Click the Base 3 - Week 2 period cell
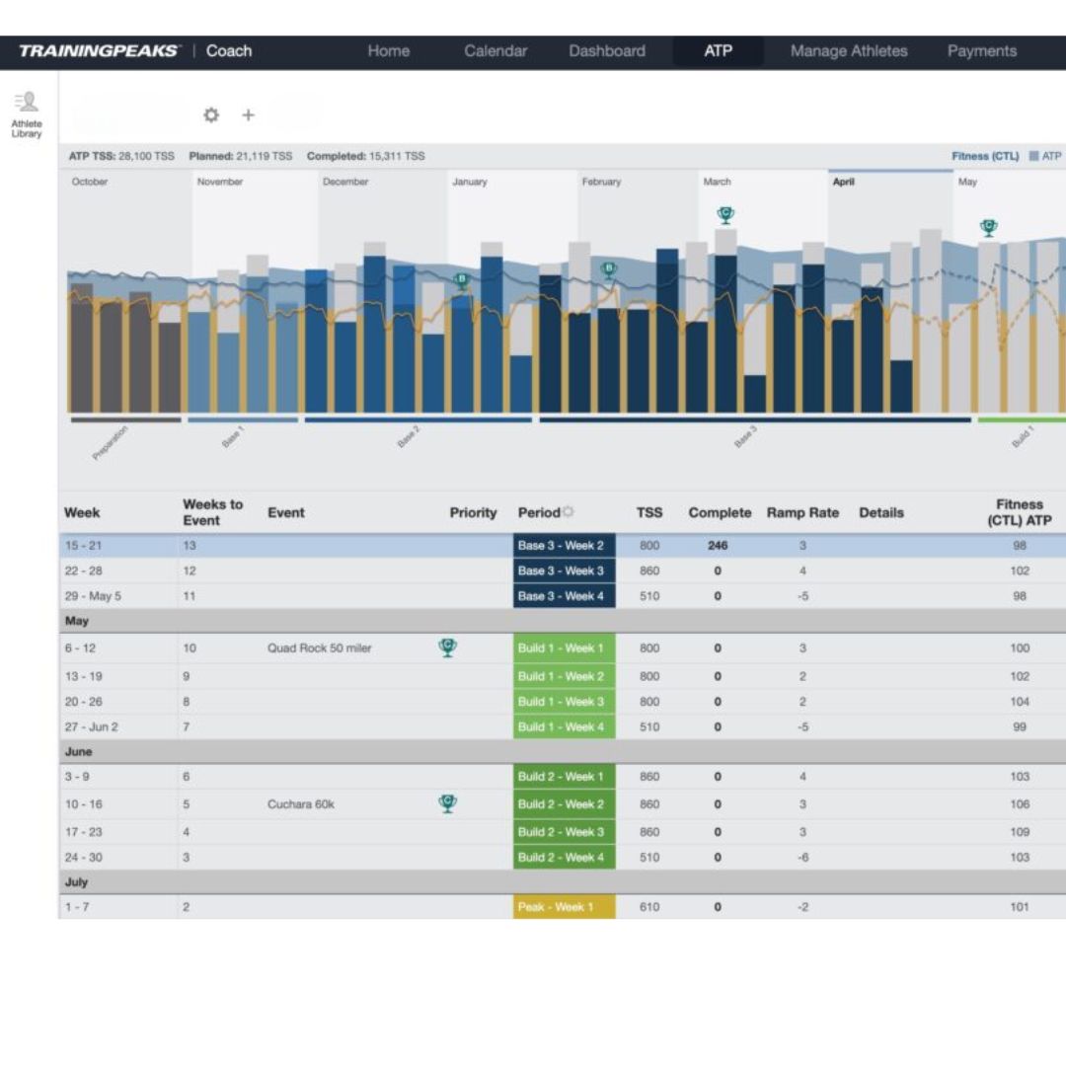 (x=564, y=546)
